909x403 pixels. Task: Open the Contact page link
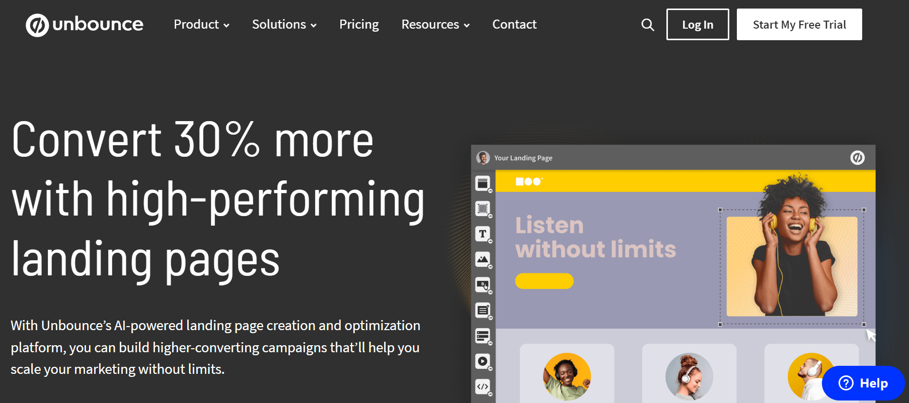tap(514, 25)
